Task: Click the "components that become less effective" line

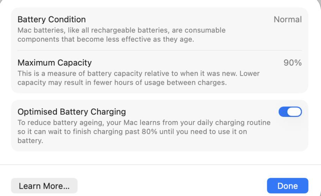Action: [106, 39]
